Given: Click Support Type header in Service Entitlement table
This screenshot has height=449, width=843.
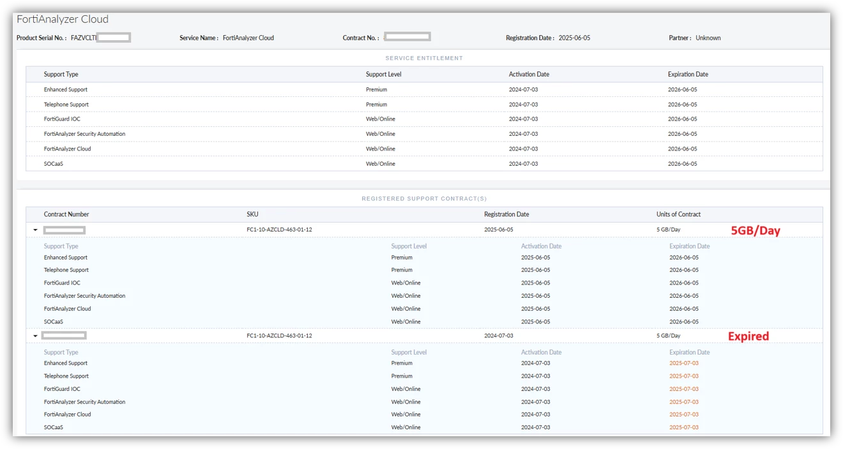Looking at the screenshot, I should point(61,74).
